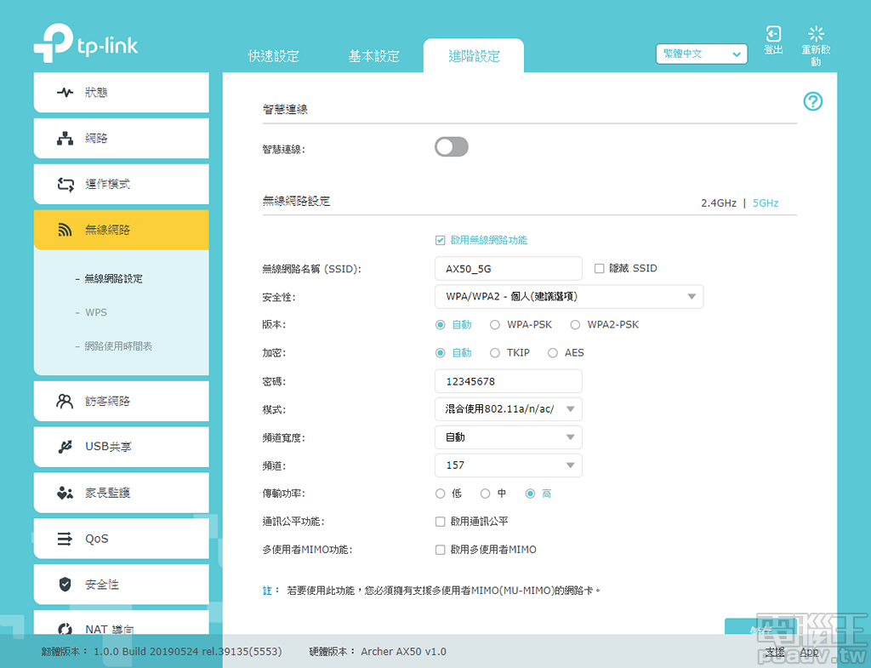Screen dimensions: 871x668
Task: Open the 快速設定 tab
Action: point(274,54)
